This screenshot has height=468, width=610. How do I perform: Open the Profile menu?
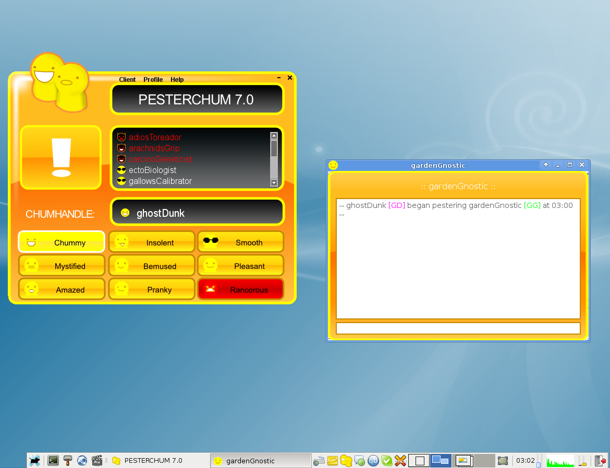pos(153,80)
